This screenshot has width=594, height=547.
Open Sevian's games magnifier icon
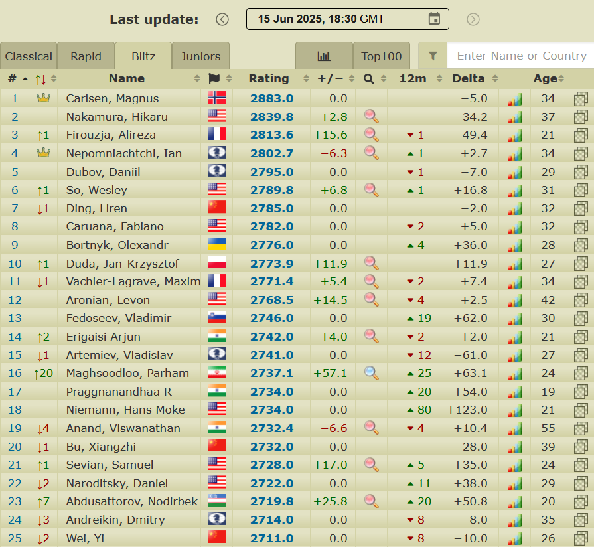pos(371,465)
